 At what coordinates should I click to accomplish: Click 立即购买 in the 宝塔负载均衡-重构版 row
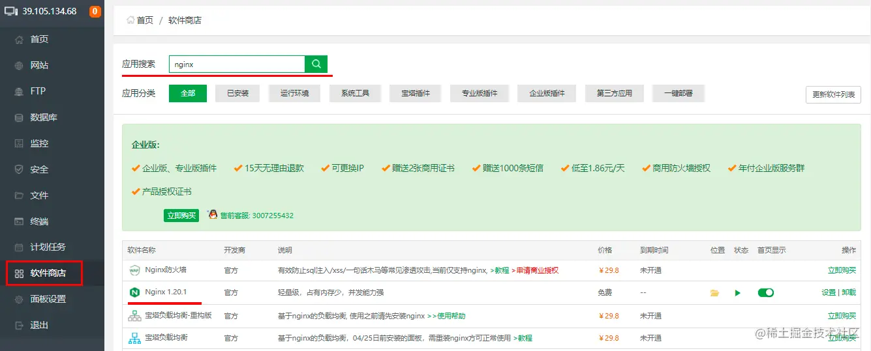[842, 316]
